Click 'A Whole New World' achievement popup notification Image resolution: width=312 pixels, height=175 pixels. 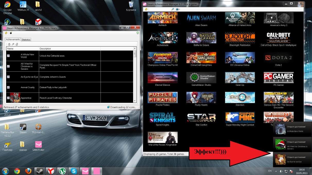[x=292, y=129]
